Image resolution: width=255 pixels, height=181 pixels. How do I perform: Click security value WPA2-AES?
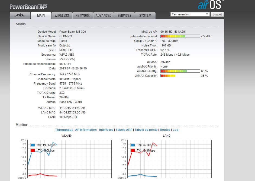point(67,55)
